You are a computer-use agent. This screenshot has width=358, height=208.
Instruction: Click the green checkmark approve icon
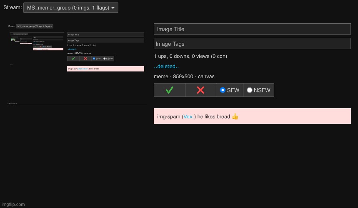(169, 90)
